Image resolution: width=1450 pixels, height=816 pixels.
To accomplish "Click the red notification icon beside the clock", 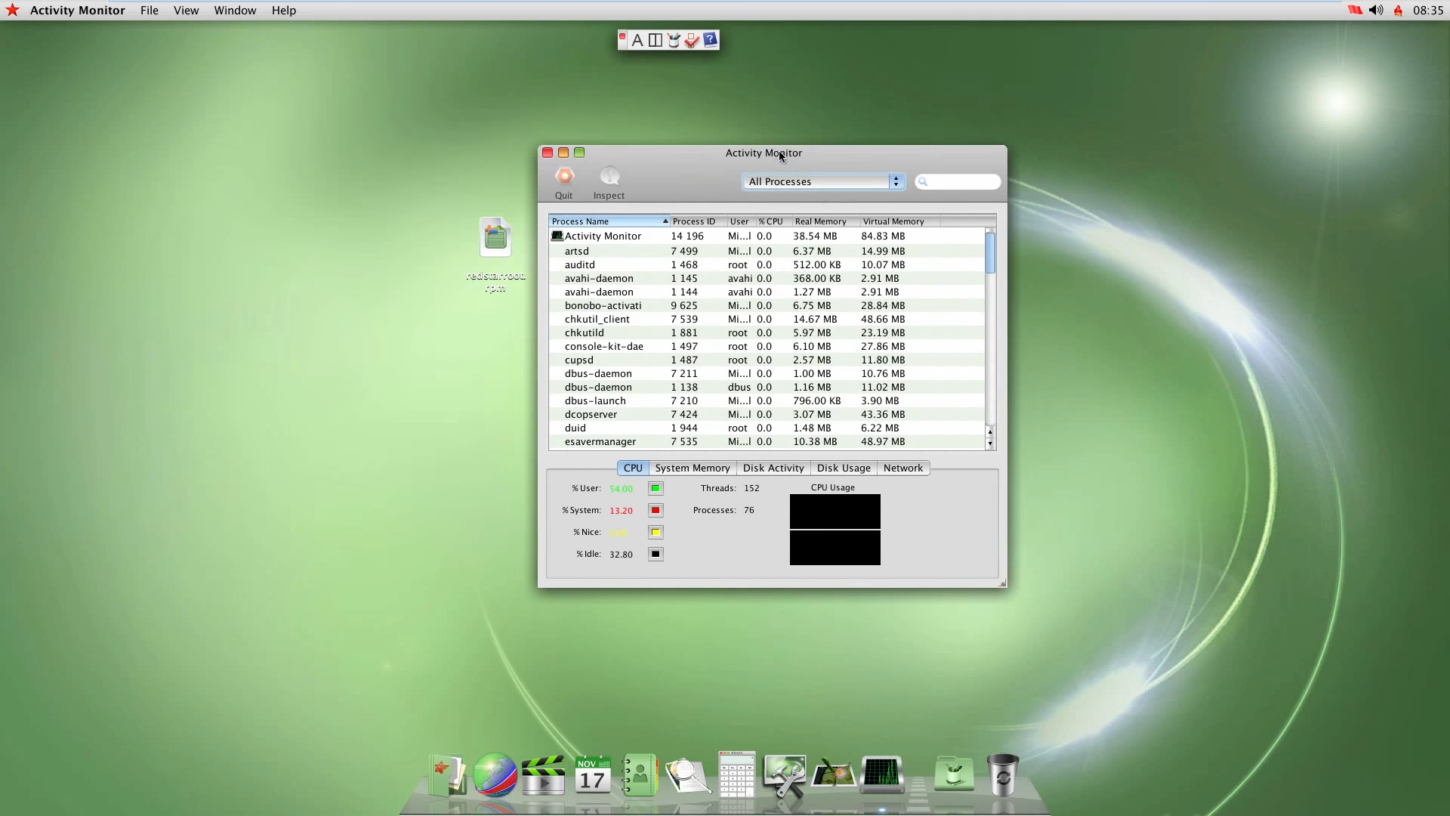I will click(1398, 11).
